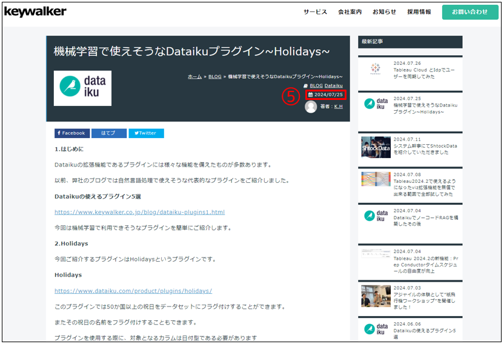Open the サービス menu item
Screen dimensions: 504x344
(x=316, y=12)
